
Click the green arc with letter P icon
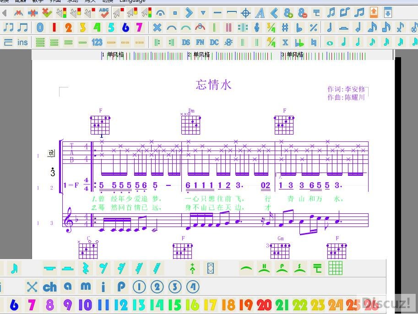[282, 268]
